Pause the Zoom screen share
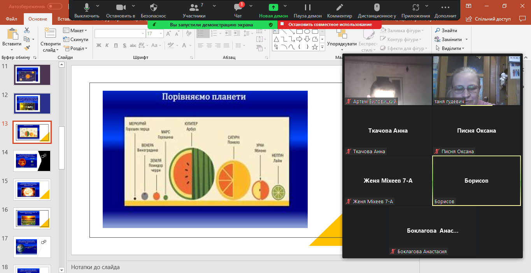The image size is (531, 273). click(307, 10)
